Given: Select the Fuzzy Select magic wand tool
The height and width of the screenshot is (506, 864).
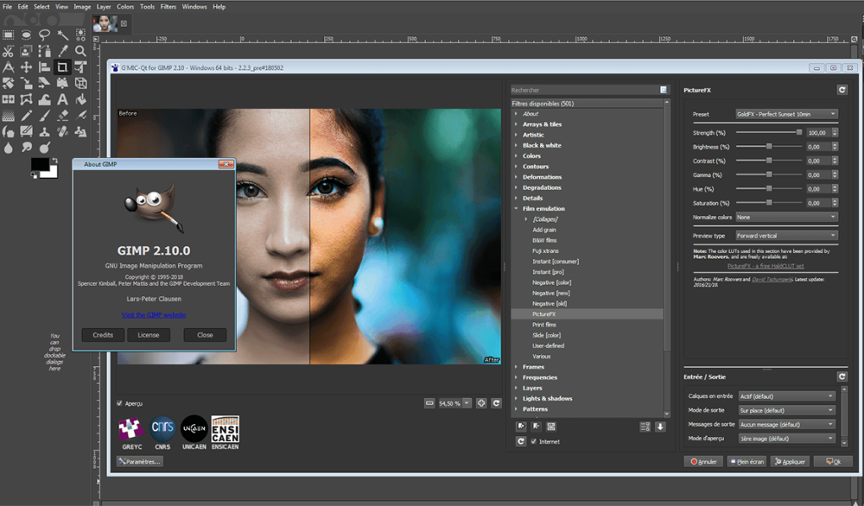Looking at the screenshot, I should click(x=62, y=35).
